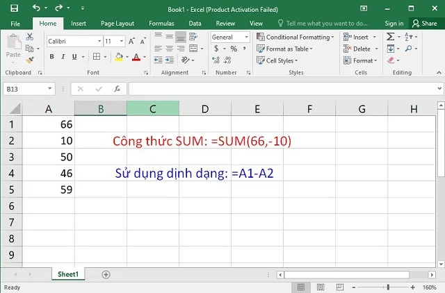Open Name Box dropdown arrow
Image resolution: width=445 pixels, height=293 pixels.
pos(50,89)
